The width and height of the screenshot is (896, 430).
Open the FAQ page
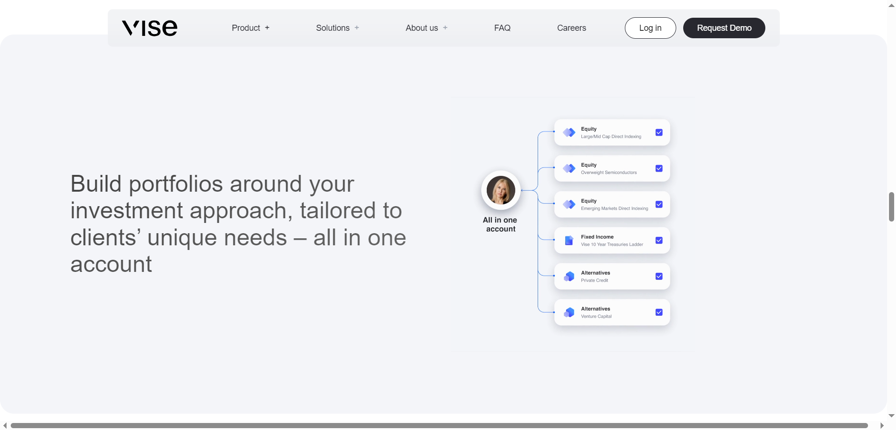[502, 28]
